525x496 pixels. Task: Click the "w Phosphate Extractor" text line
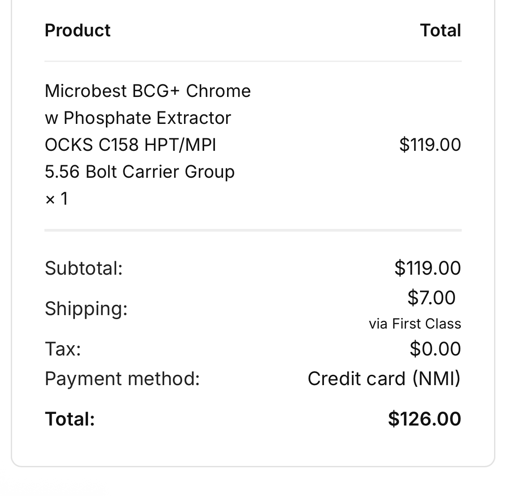(138, 118)
